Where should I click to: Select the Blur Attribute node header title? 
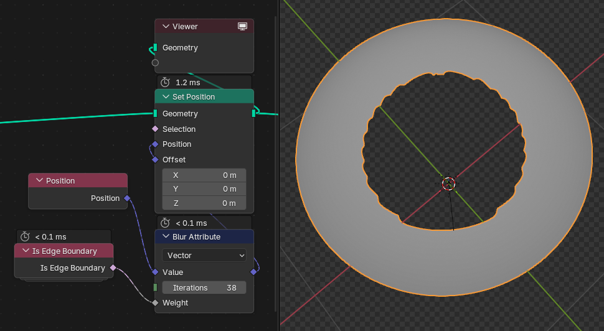click(196, 236)
